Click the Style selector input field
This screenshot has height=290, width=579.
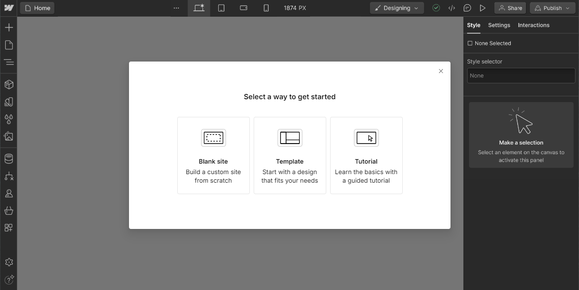521,75
